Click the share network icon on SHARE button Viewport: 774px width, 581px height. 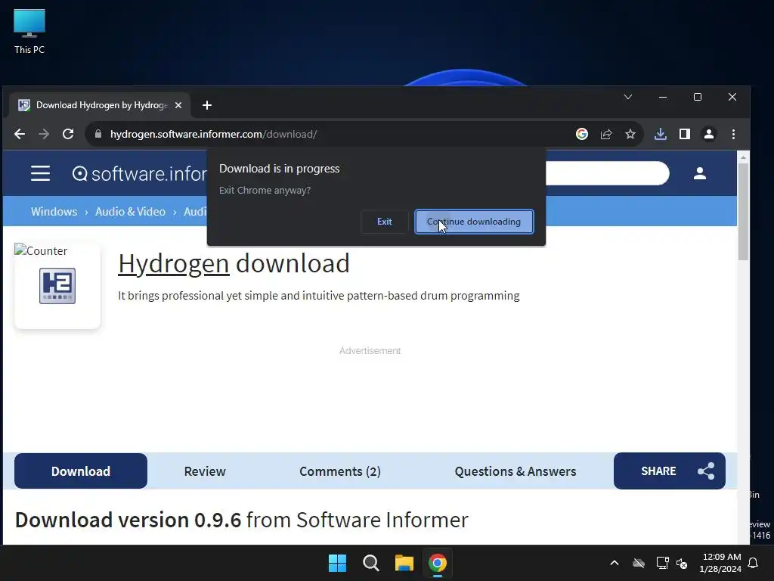[x=707, y=471]
